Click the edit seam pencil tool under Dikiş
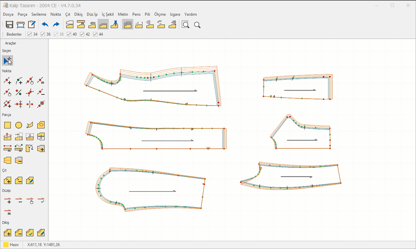Viewport: 416px width, 249px height. (41, 233)
